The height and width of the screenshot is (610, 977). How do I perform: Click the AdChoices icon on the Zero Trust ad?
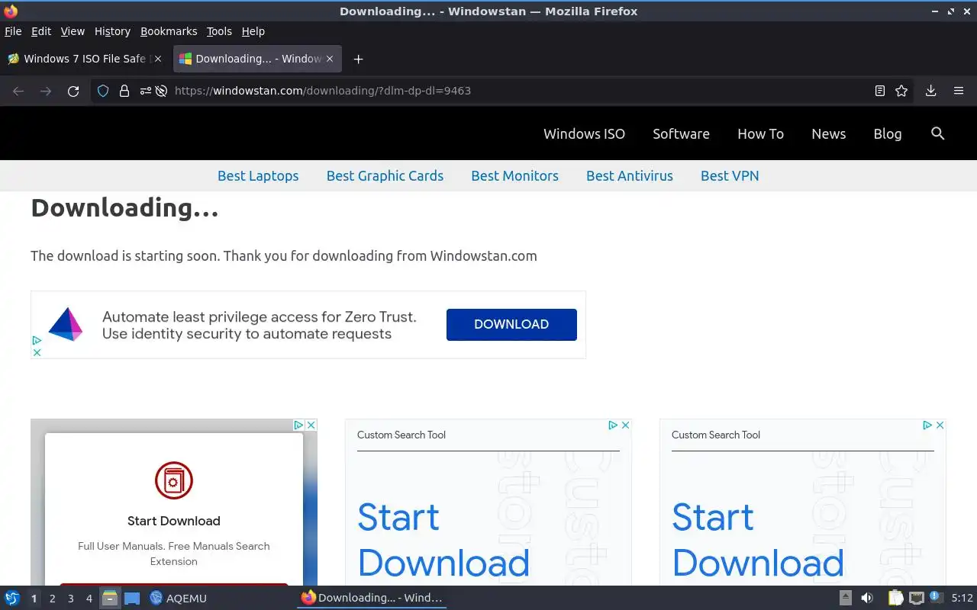[x=36, y=340]
